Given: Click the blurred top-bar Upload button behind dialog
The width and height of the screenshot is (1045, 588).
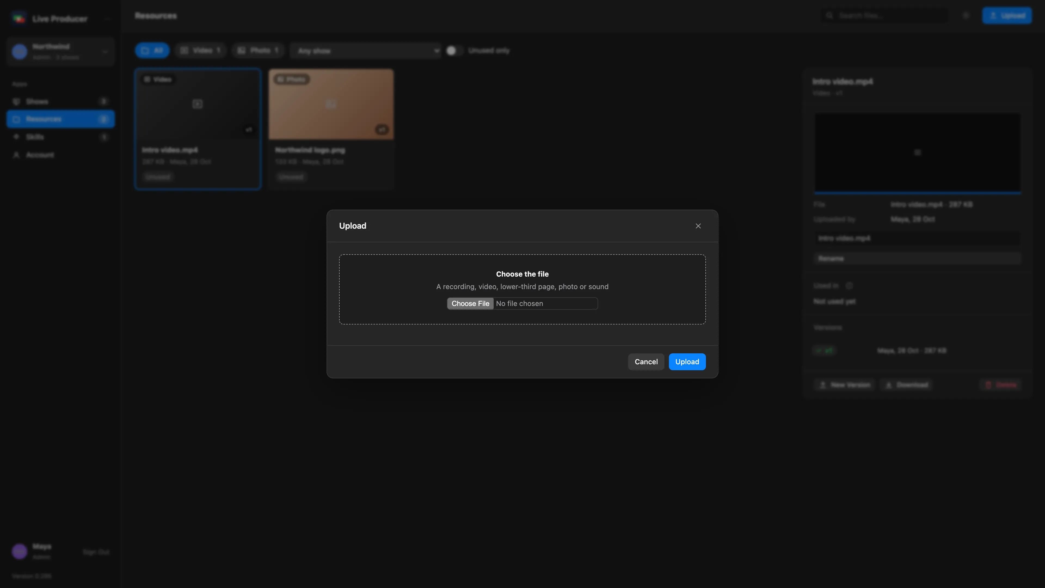Looking at the screenshot, I should 1007,16.
